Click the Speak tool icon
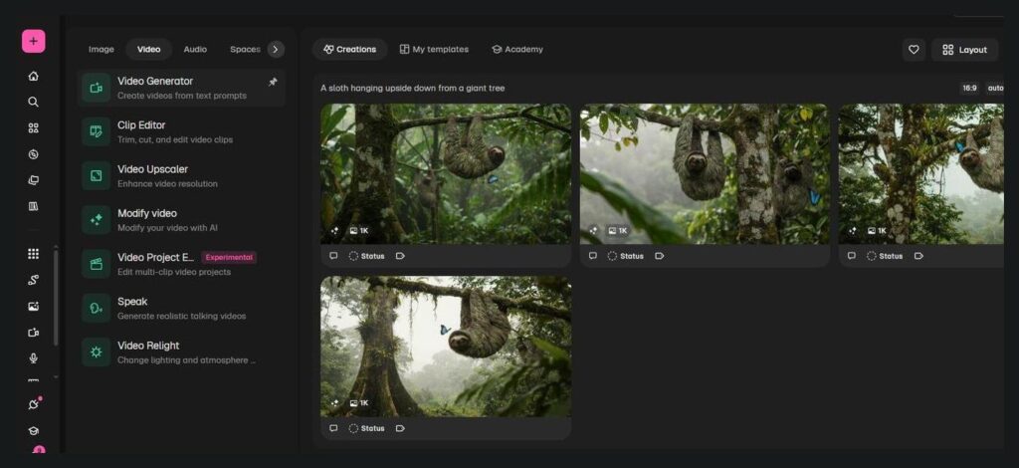This screenshot has width=1019, height=468. click(x=97, y=308)
